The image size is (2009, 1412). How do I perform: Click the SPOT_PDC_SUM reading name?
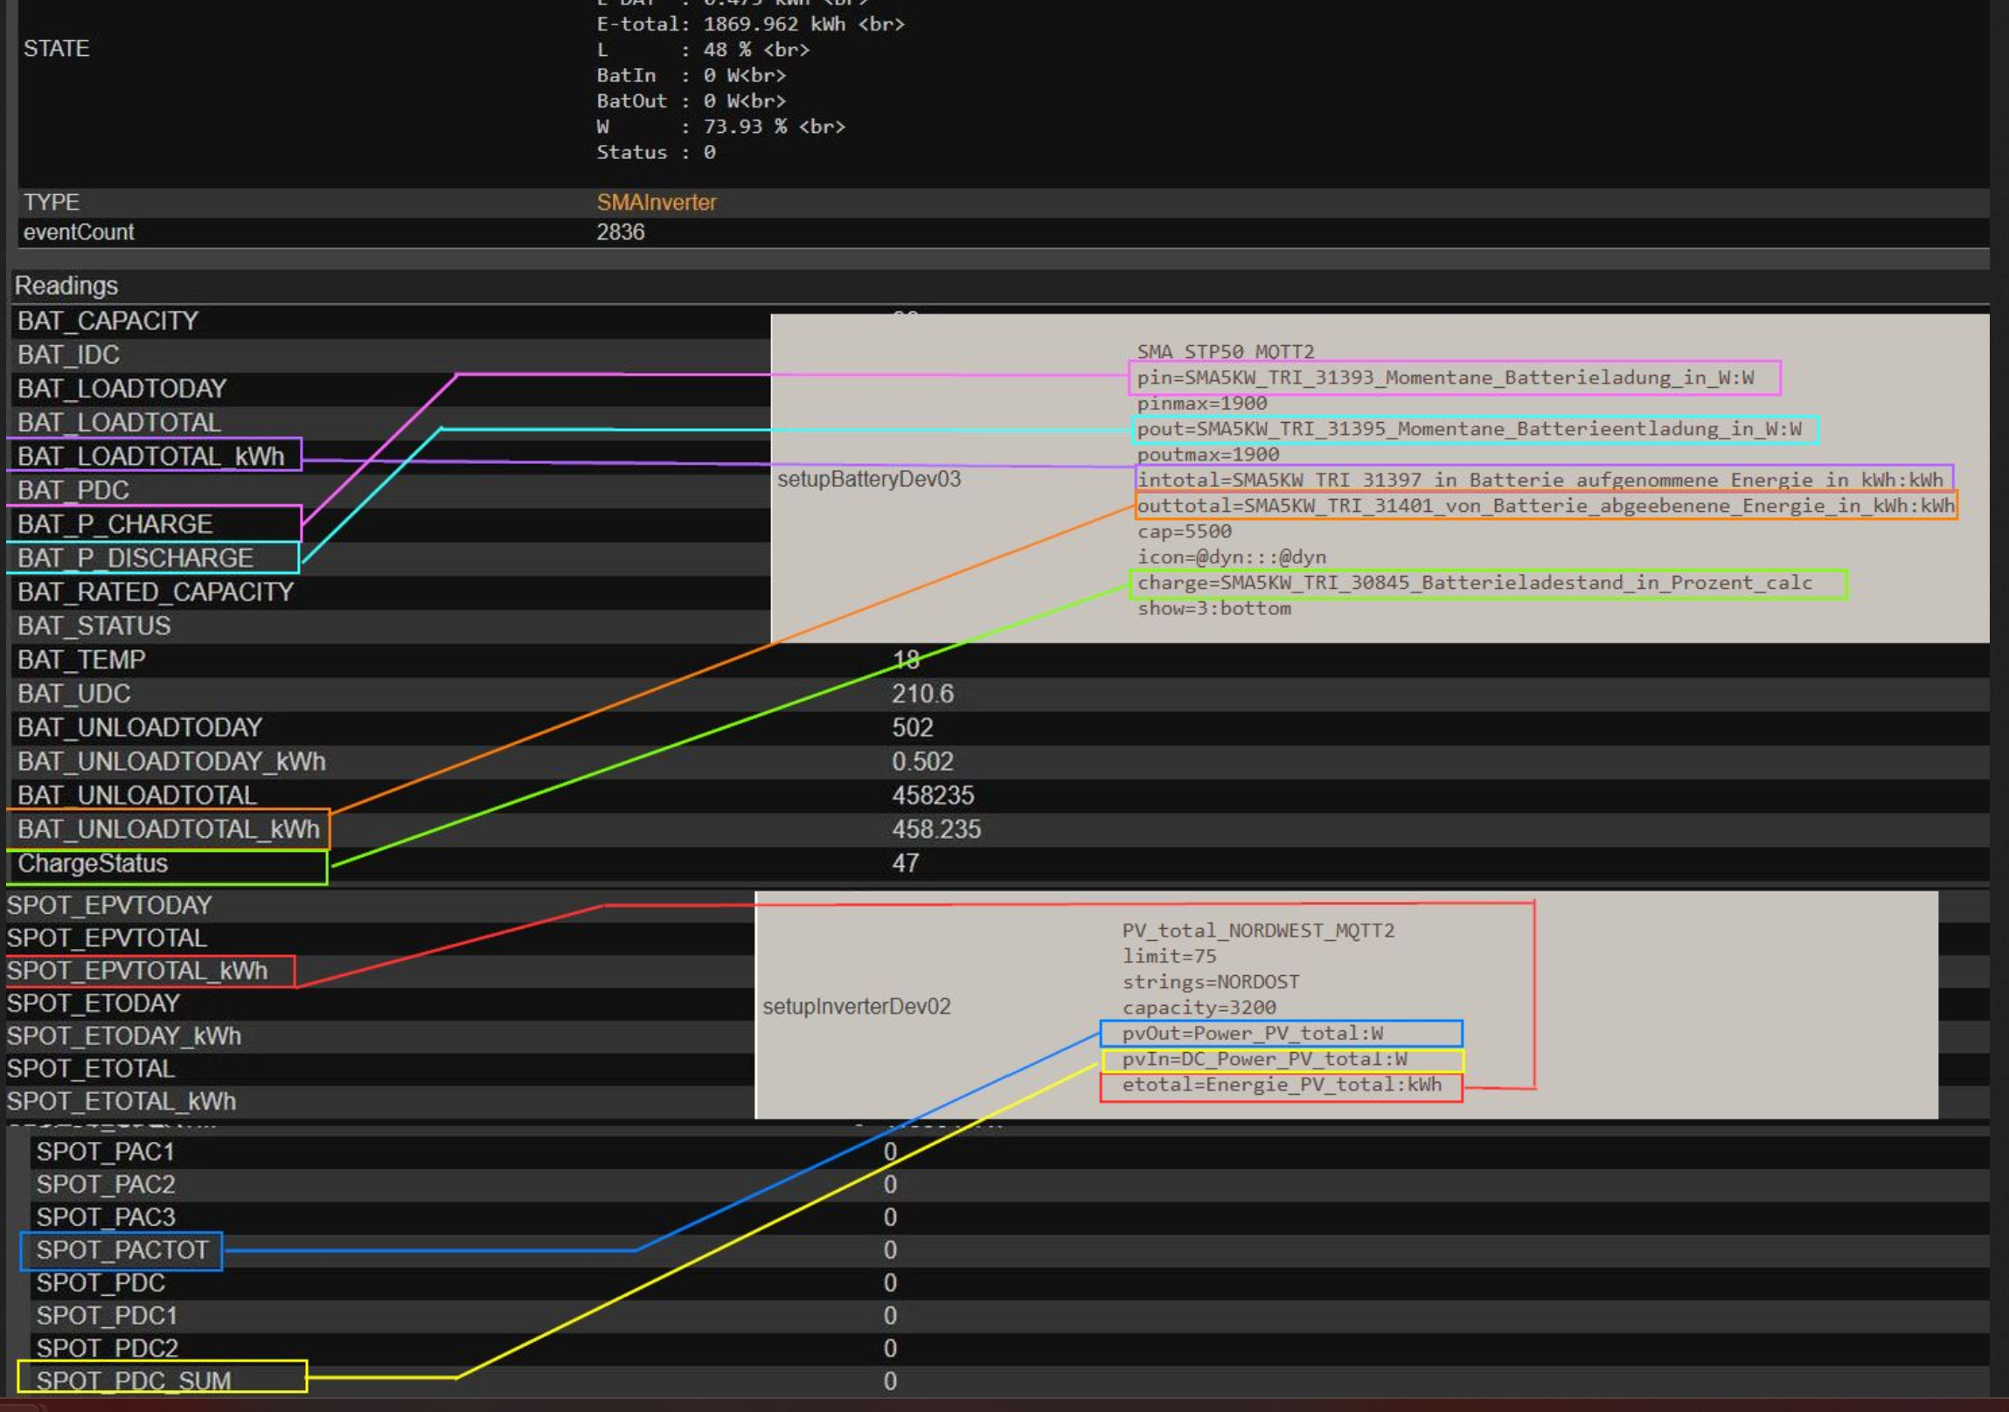click(x=133, y=1381)
